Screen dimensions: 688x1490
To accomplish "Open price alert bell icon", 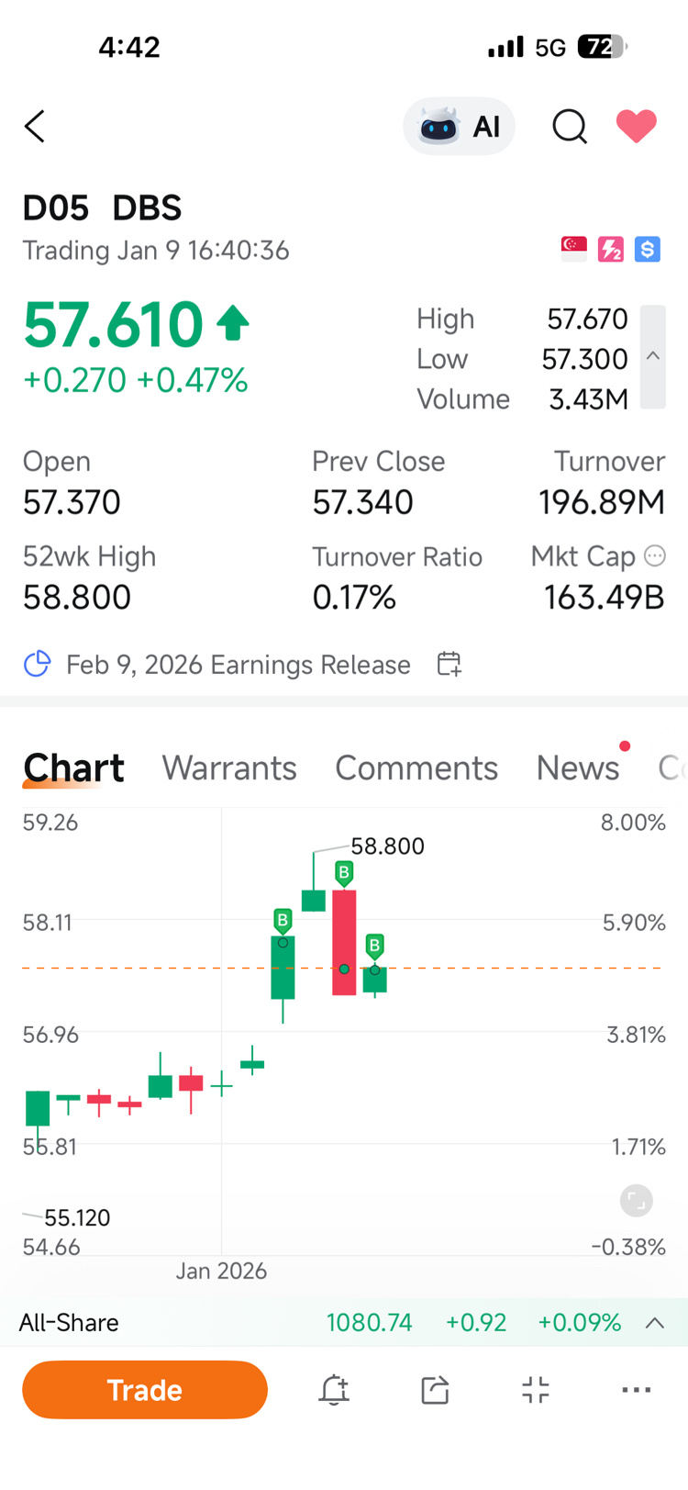I will tap(334, 1390).
